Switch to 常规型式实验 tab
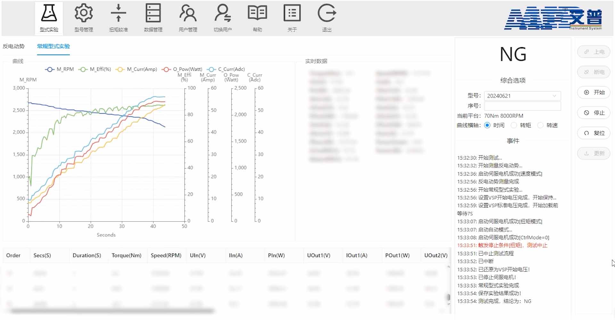Viewport: 615px width, 320px height. click(53, 46)
